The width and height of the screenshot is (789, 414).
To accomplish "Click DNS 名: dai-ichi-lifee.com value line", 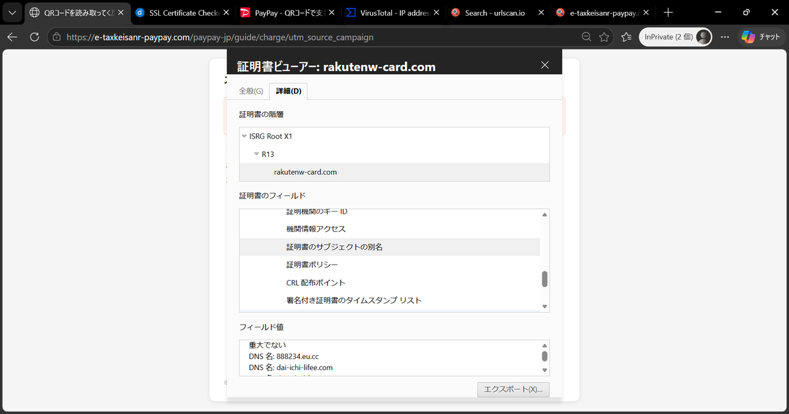I will tap(291, 367).
